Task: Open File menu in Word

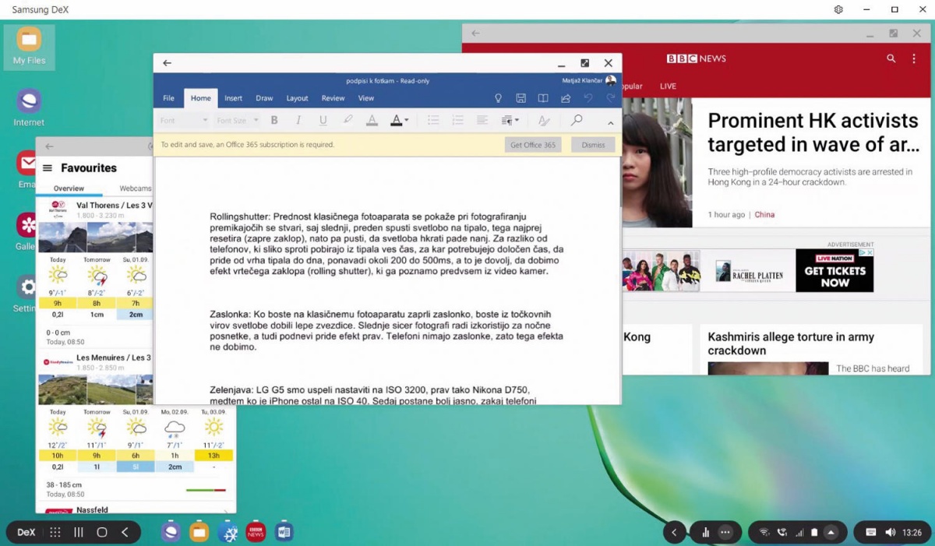Action: click(x=168, y=98)
